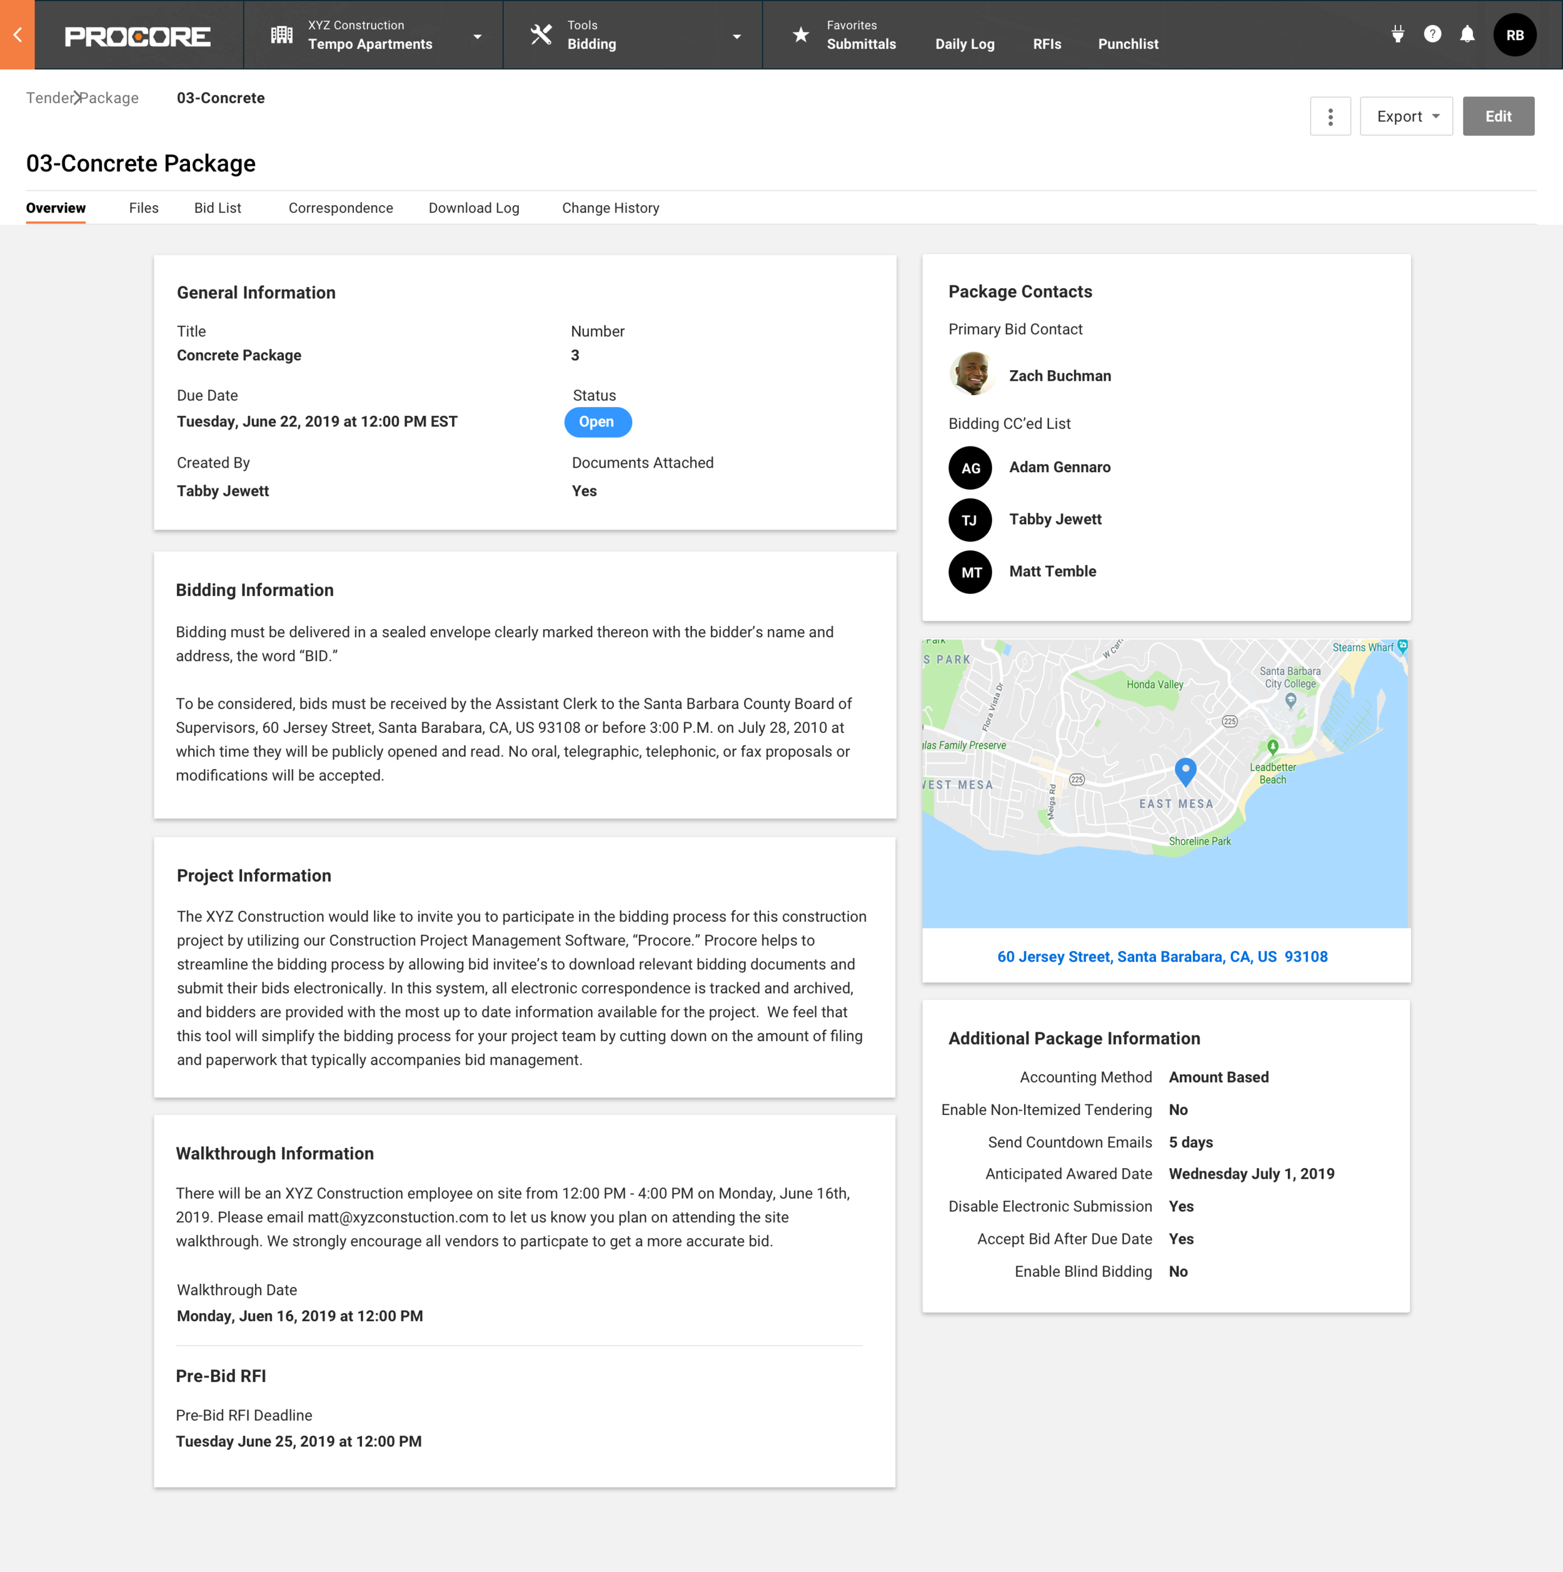Click Adam Gennaro in the CC'ed list
Viewport: 1563px width, 1572px height.
pos(1060,467)
